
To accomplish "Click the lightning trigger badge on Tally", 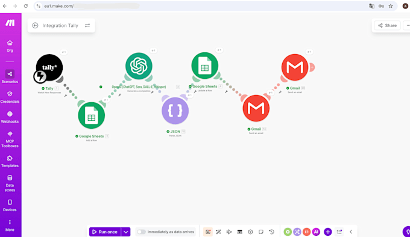I will [x=40, y=76].
